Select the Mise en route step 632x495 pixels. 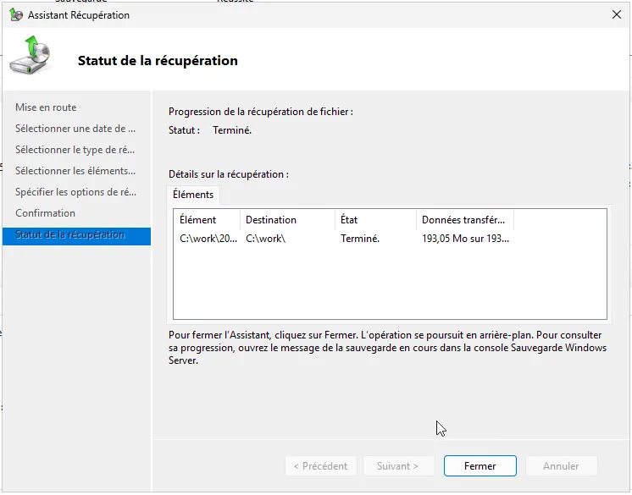(46, 107)
